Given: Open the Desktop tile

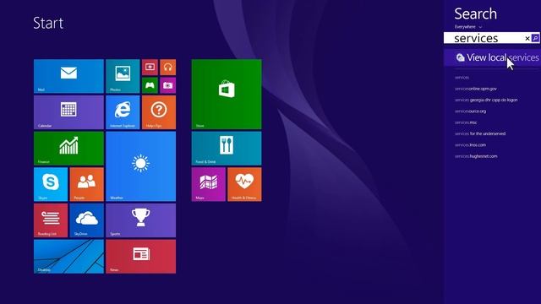Looking at the screenshot, I should coord(68,257).
